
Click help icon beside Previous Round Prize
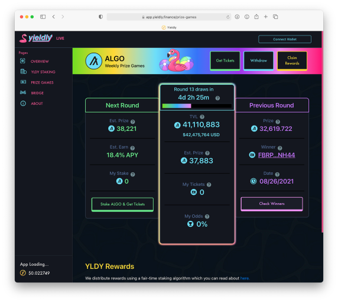pyautogui.click(x=278, y=121)
